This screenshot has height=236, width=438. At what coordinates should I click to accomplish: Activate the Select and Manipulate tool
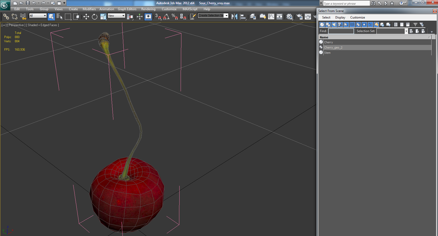(140, 17)
